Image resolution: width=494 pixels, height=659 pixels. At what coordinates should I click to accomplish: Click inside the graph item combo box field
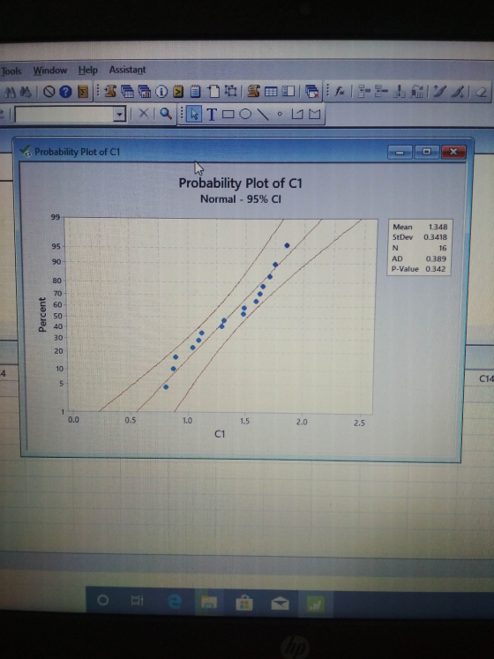[x=64, y=115]
